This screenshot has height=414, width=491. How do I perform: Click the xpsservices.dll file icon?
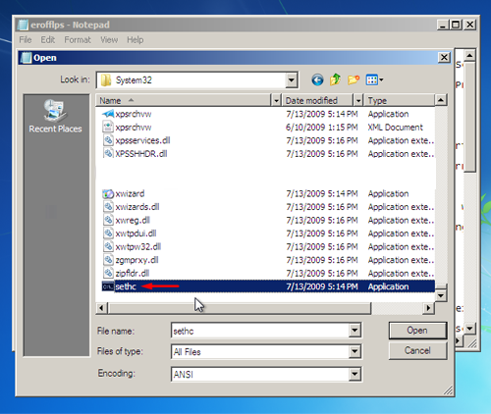pyautogui.click(x=108, y=140)
